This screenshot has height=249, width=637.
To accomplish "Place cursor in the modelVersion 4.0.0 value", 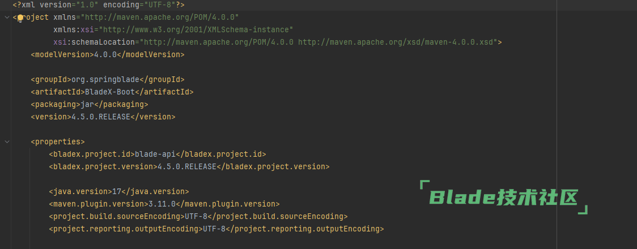I will coord(105,55).
